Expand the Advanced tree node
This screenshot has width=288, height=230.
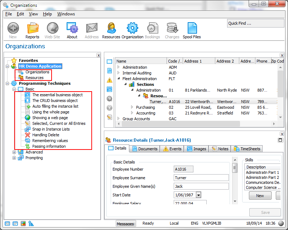(x=14, y=152)
